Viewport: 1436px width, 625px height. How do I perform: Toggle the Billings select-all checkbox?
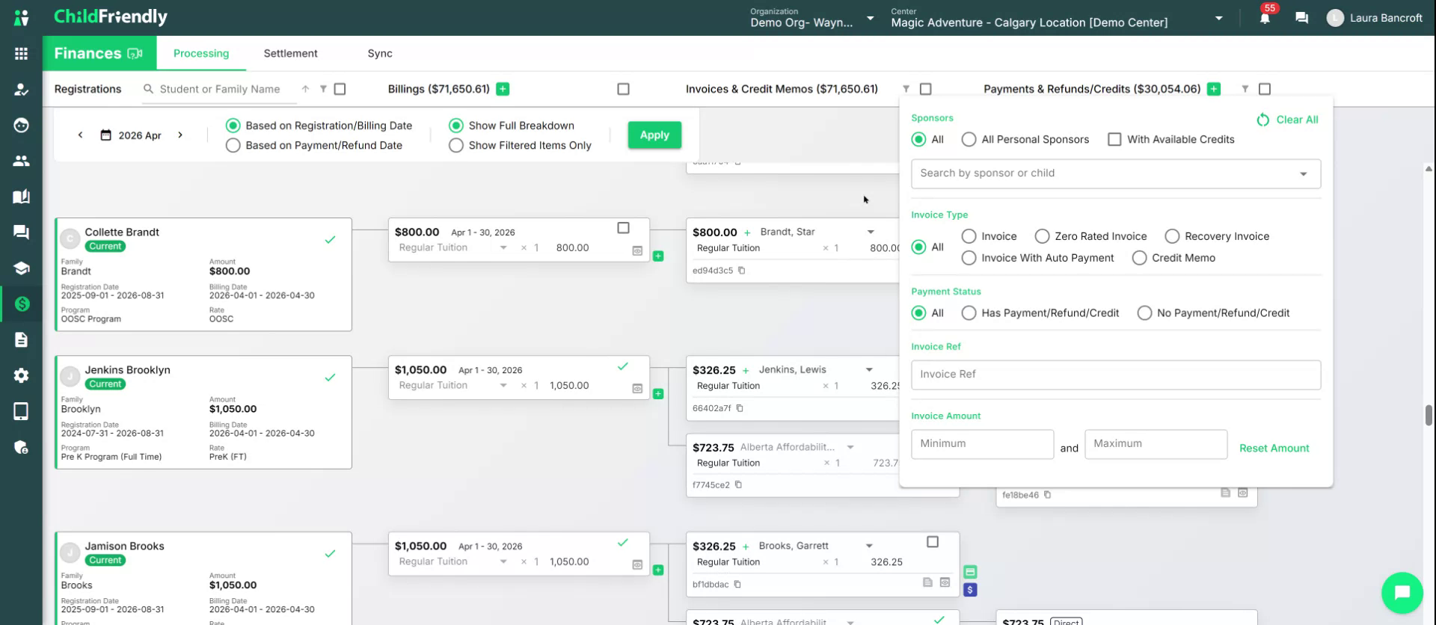click(x=623, y=89)
